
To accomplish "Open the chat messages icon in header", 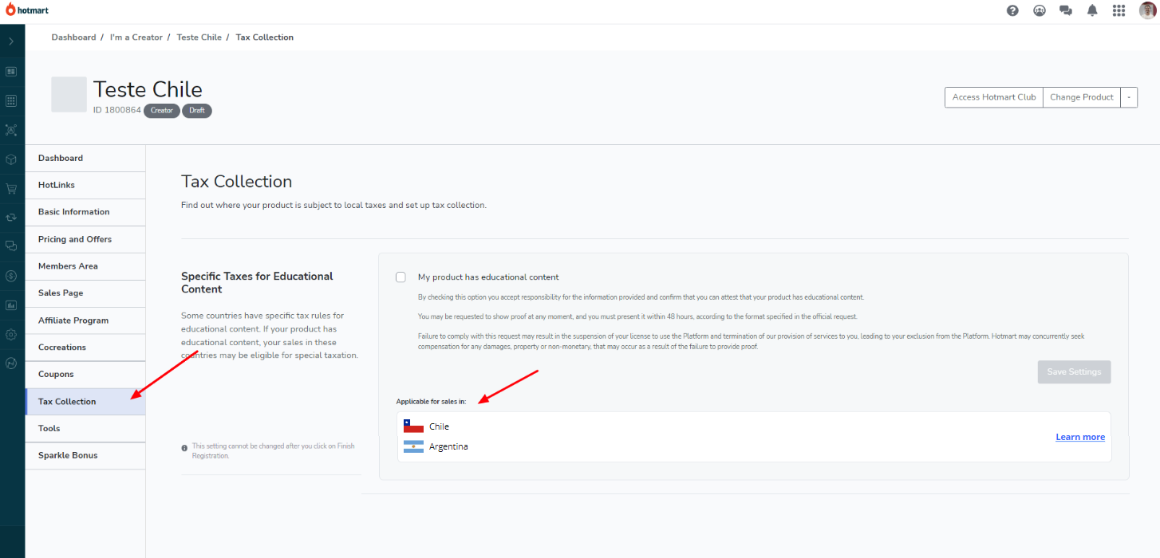I will pyautogui.click(x=1065, y=10).
